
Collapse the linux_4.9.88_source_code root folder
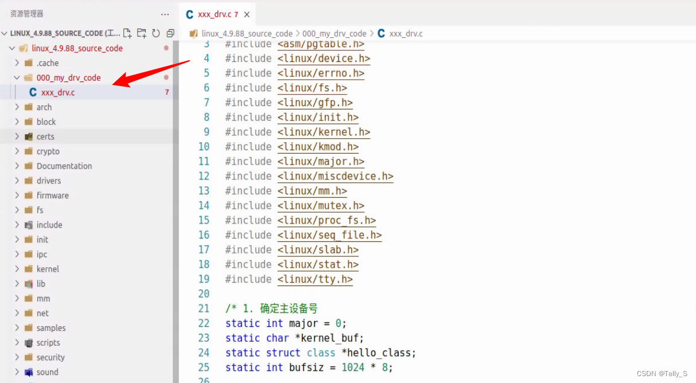click(x=12, y=48)
